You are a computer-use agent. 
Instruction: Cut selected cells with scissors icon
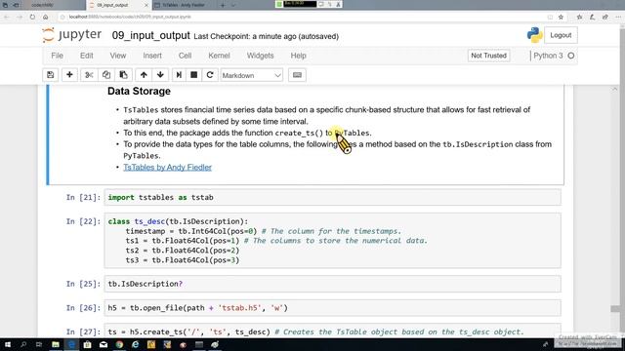coord(89,75)
